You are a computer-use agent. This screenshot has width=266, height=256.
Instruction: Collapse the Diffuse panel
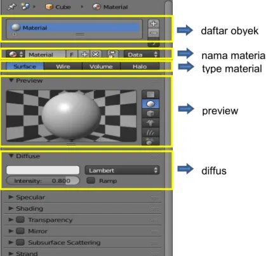tap(11, 156)
